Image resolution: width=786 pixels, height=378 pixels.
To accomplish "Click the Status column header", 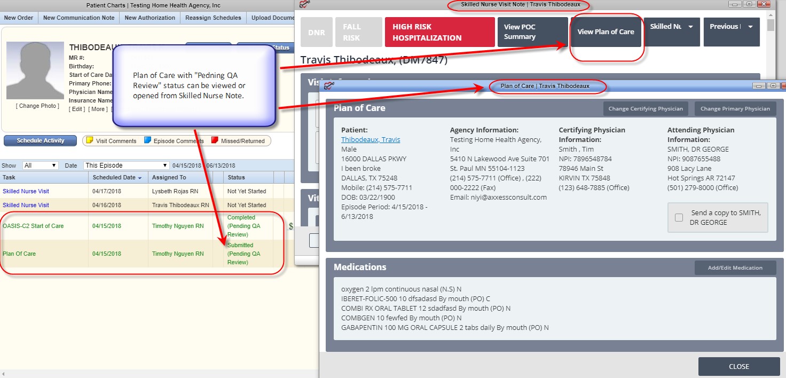I will click(248, 177).
